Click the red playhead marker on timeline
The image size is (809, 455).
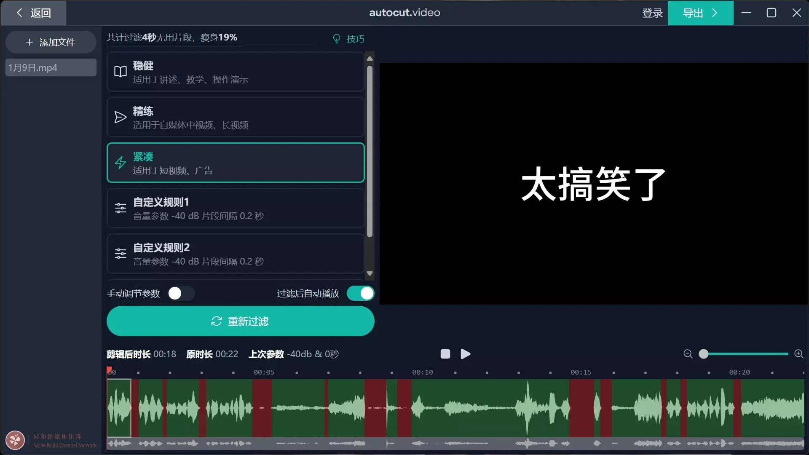tap(109, 370)
